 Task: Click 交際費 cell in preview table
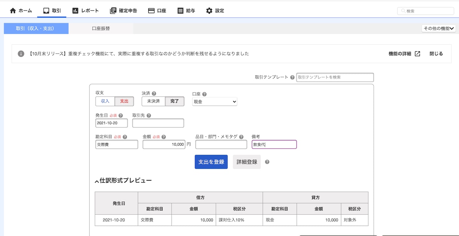click(155, 220)
